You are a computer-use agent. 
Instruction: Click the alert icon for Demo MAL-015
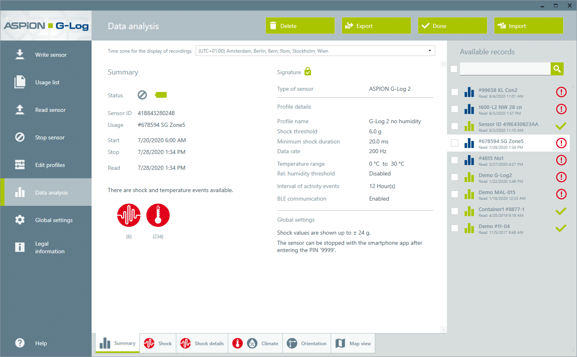point(561,194)
